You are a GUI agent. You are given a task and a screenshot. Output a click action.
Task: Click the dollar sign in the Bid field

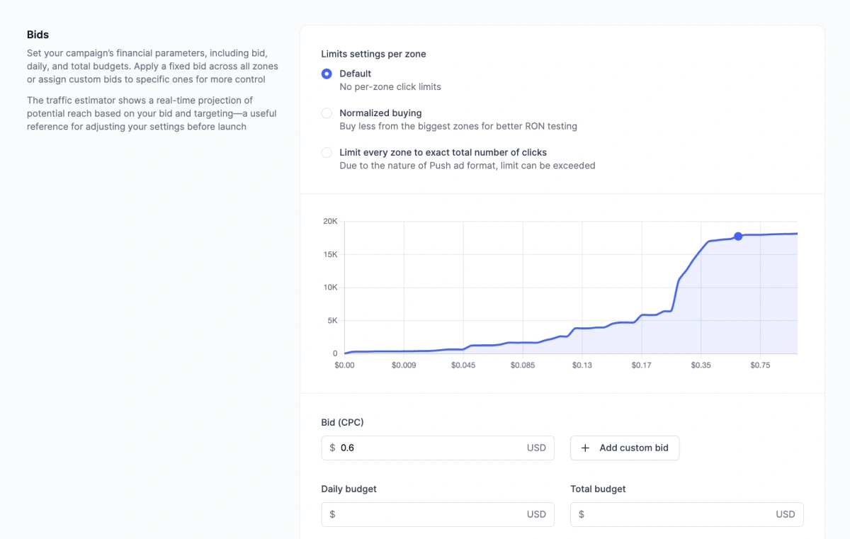[x=332, y=448]
